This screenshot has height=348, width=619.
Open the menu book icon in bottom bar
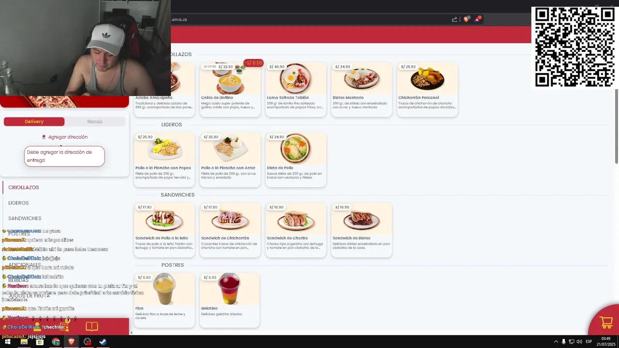92,326
